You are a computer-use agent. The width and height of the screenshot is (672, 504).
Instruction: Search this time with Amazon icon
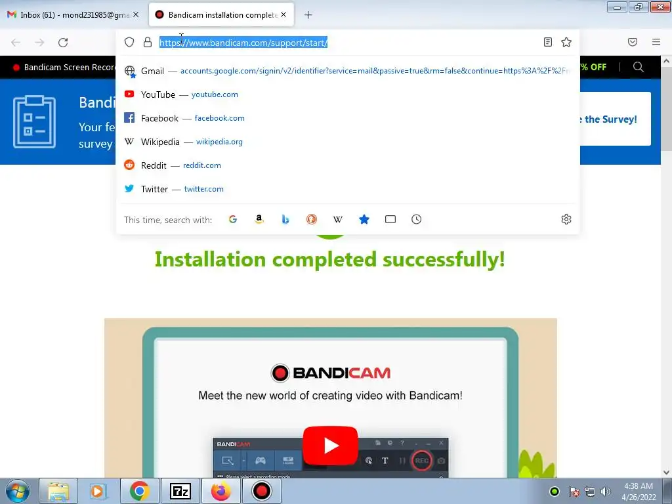pos(259,219)
